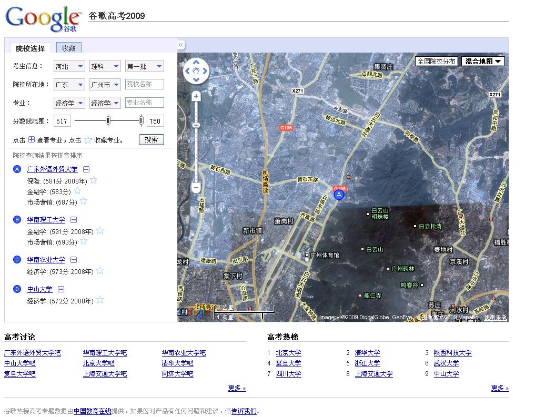This screenshot has height=417, width=535.
Task: Collapse the 广东外语外贸大学 majors list
Action: pos(86,169)
